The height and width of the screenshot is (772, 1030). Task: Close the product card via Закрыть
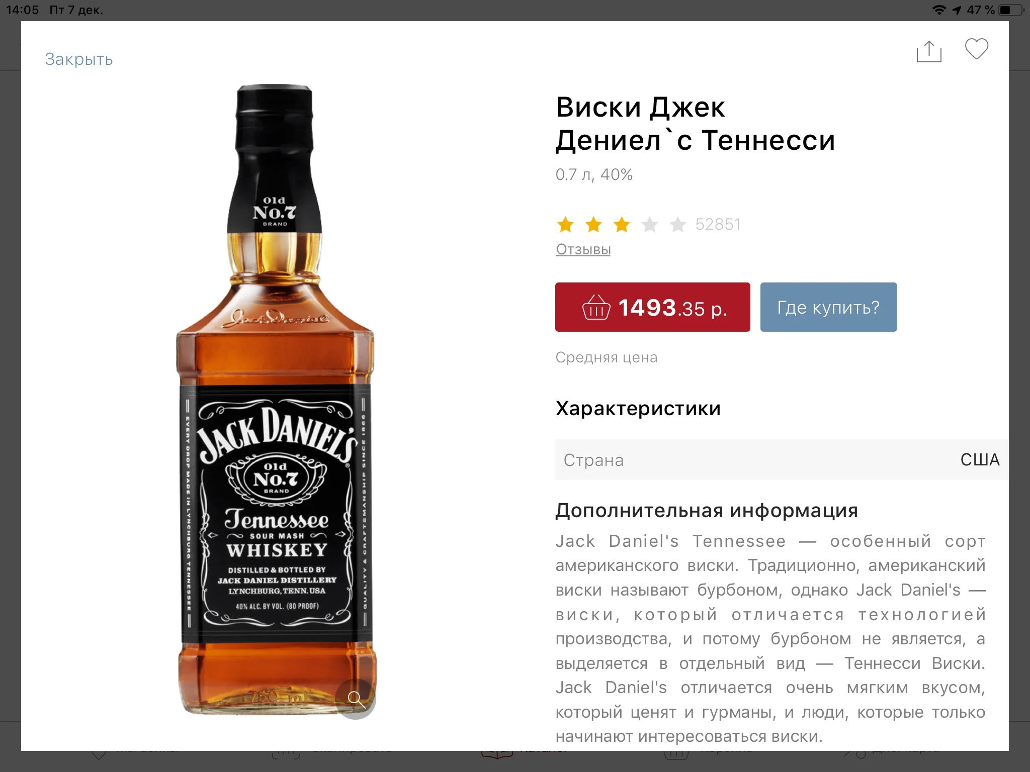(79, 59)
